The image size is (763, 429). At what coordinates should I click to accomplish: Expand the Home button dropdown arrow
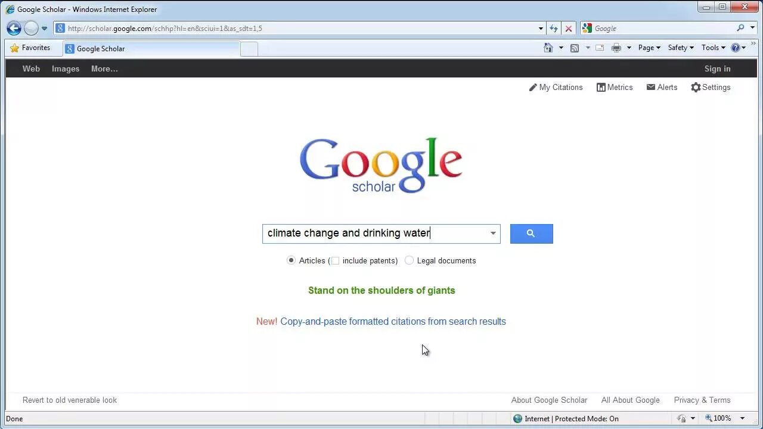[561, 48]
